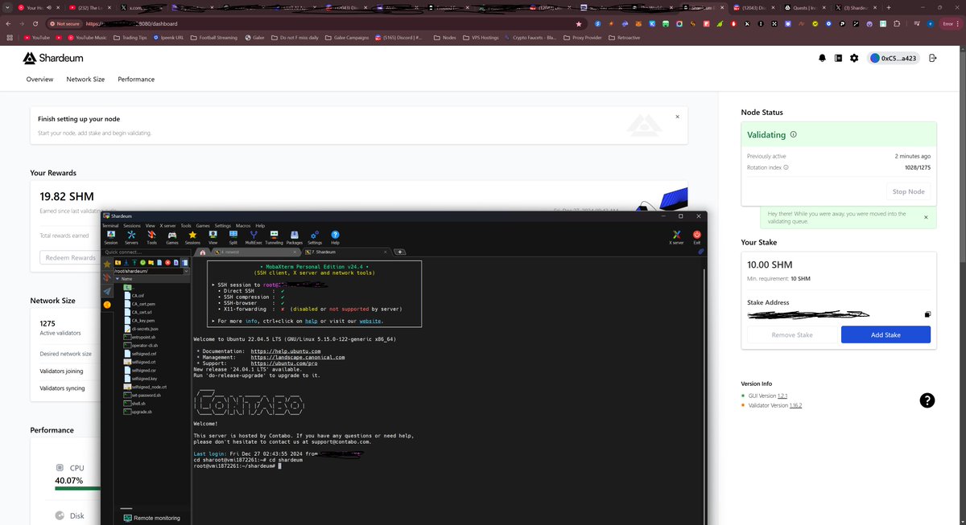
Task: Bookmark this page with the star icon
Action: [x=578, y=24]
